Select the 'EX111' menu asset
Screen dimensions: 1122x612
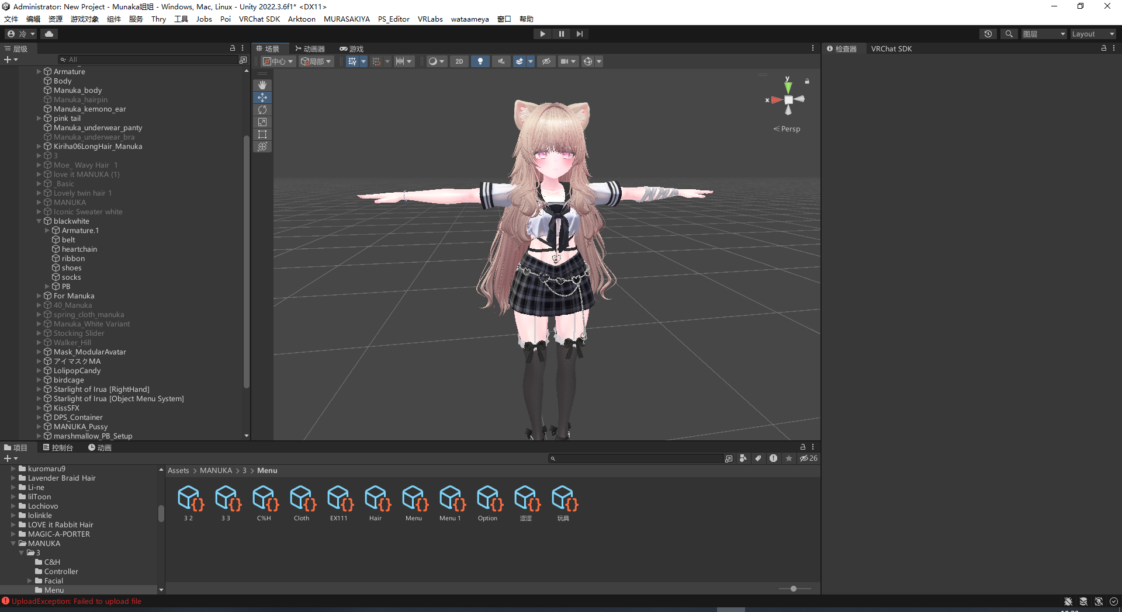tap(339, 503)
